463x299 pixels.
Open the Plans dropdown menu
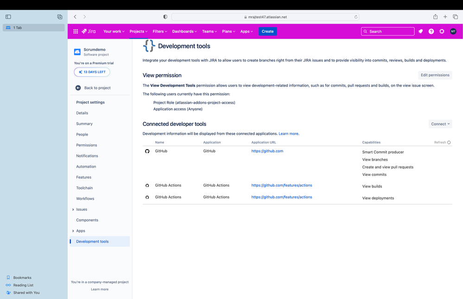click(228, 31)
